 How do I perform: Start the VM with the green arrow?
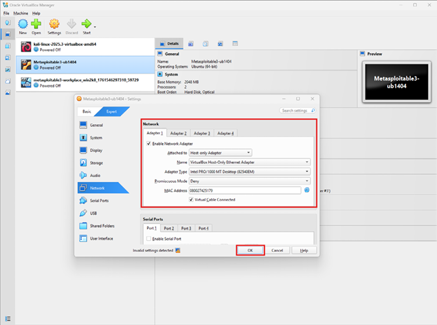pos(86,24)
